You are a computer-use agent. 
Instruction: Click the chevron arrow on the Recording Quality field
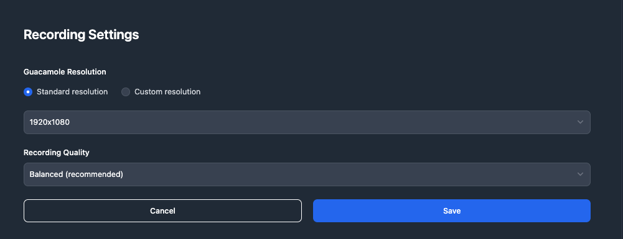580,174
